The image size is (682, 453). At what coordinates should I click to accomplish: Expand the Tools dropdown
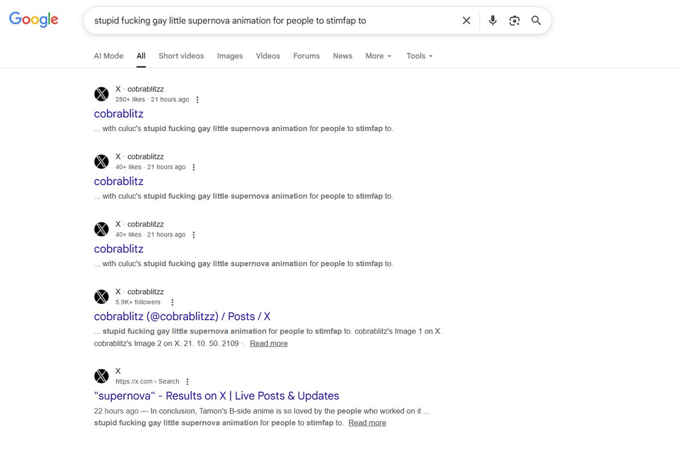click(x=419, y=56)
